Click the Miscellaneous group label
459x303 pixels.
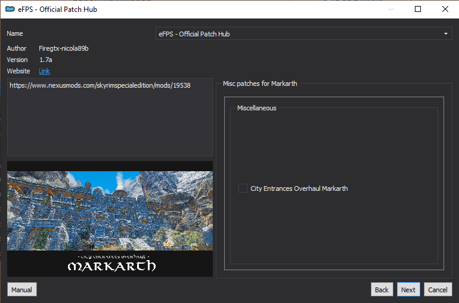[257, 108]
